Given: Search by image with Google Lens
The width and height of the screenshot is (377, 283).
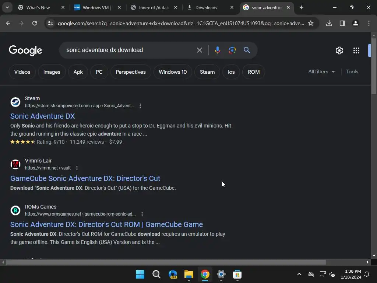Looking at the screenshot, I should pos(232,50).
